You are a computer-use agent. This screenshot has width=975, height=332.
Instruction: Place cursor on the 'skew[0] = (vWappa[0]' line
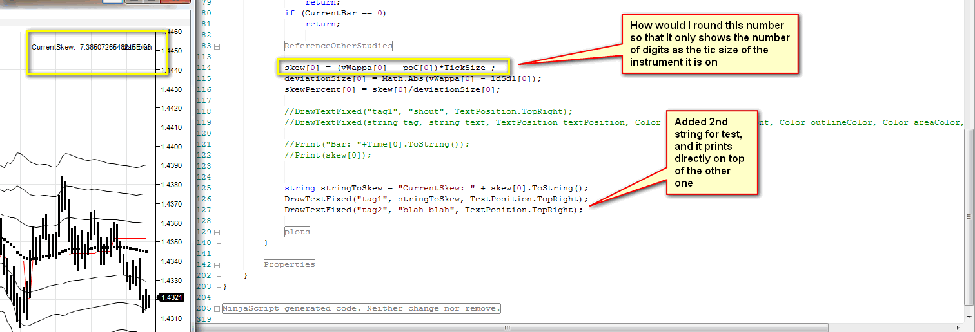(389, 68)
